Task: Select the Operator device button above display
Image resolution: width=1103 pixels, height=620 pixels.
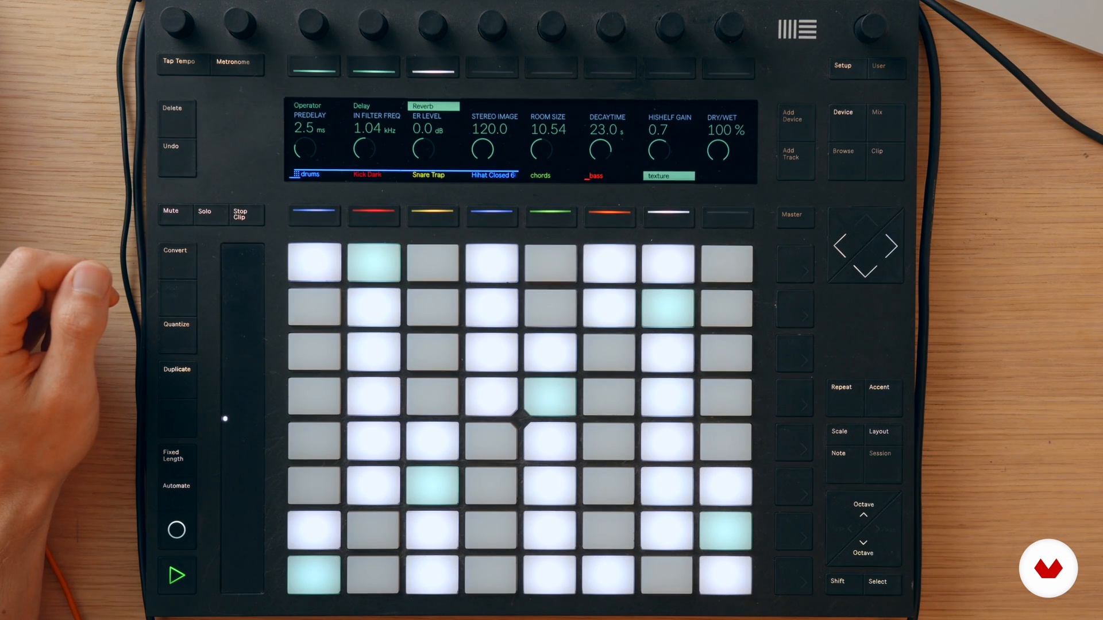Action: [x=314, y=67]
